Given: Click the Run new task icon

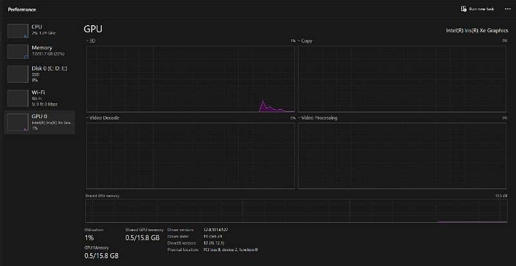Looking at the screenshot, I should [x=463, y=9].
